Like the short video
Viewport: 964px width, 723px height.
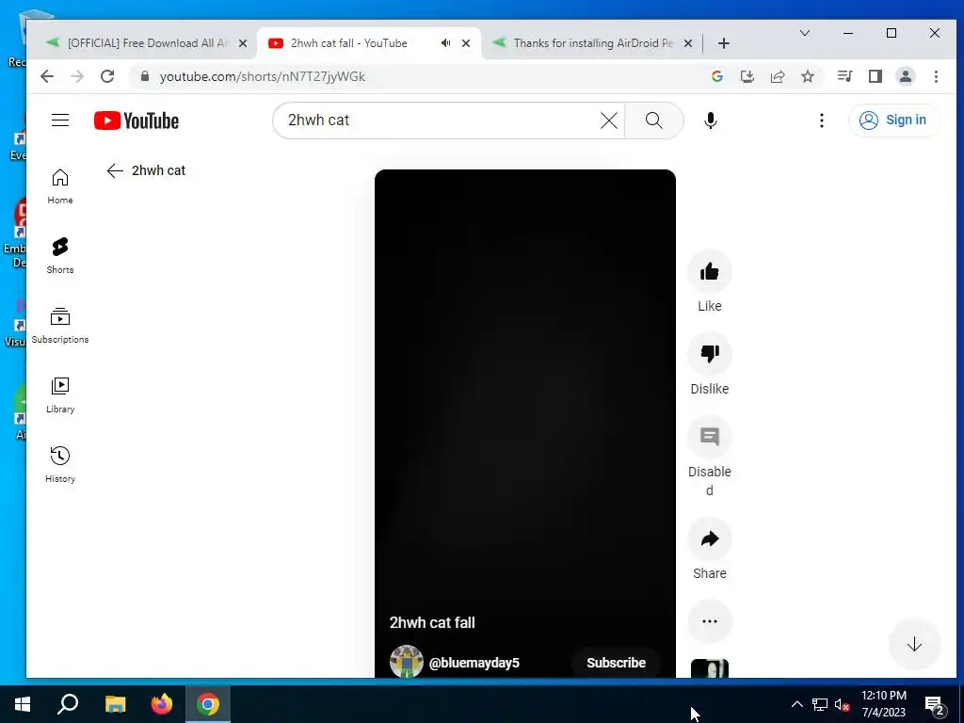(x=710, y=271)
